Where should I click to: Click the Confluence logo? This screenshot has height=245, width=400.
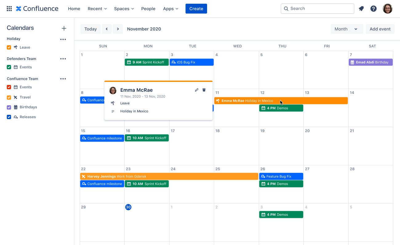(x=37, y=8)
